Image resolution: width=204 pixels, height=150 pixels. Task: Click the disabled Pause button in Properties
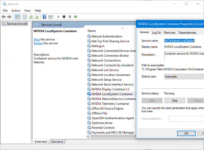pyautogui.click(x=196, y=101)
